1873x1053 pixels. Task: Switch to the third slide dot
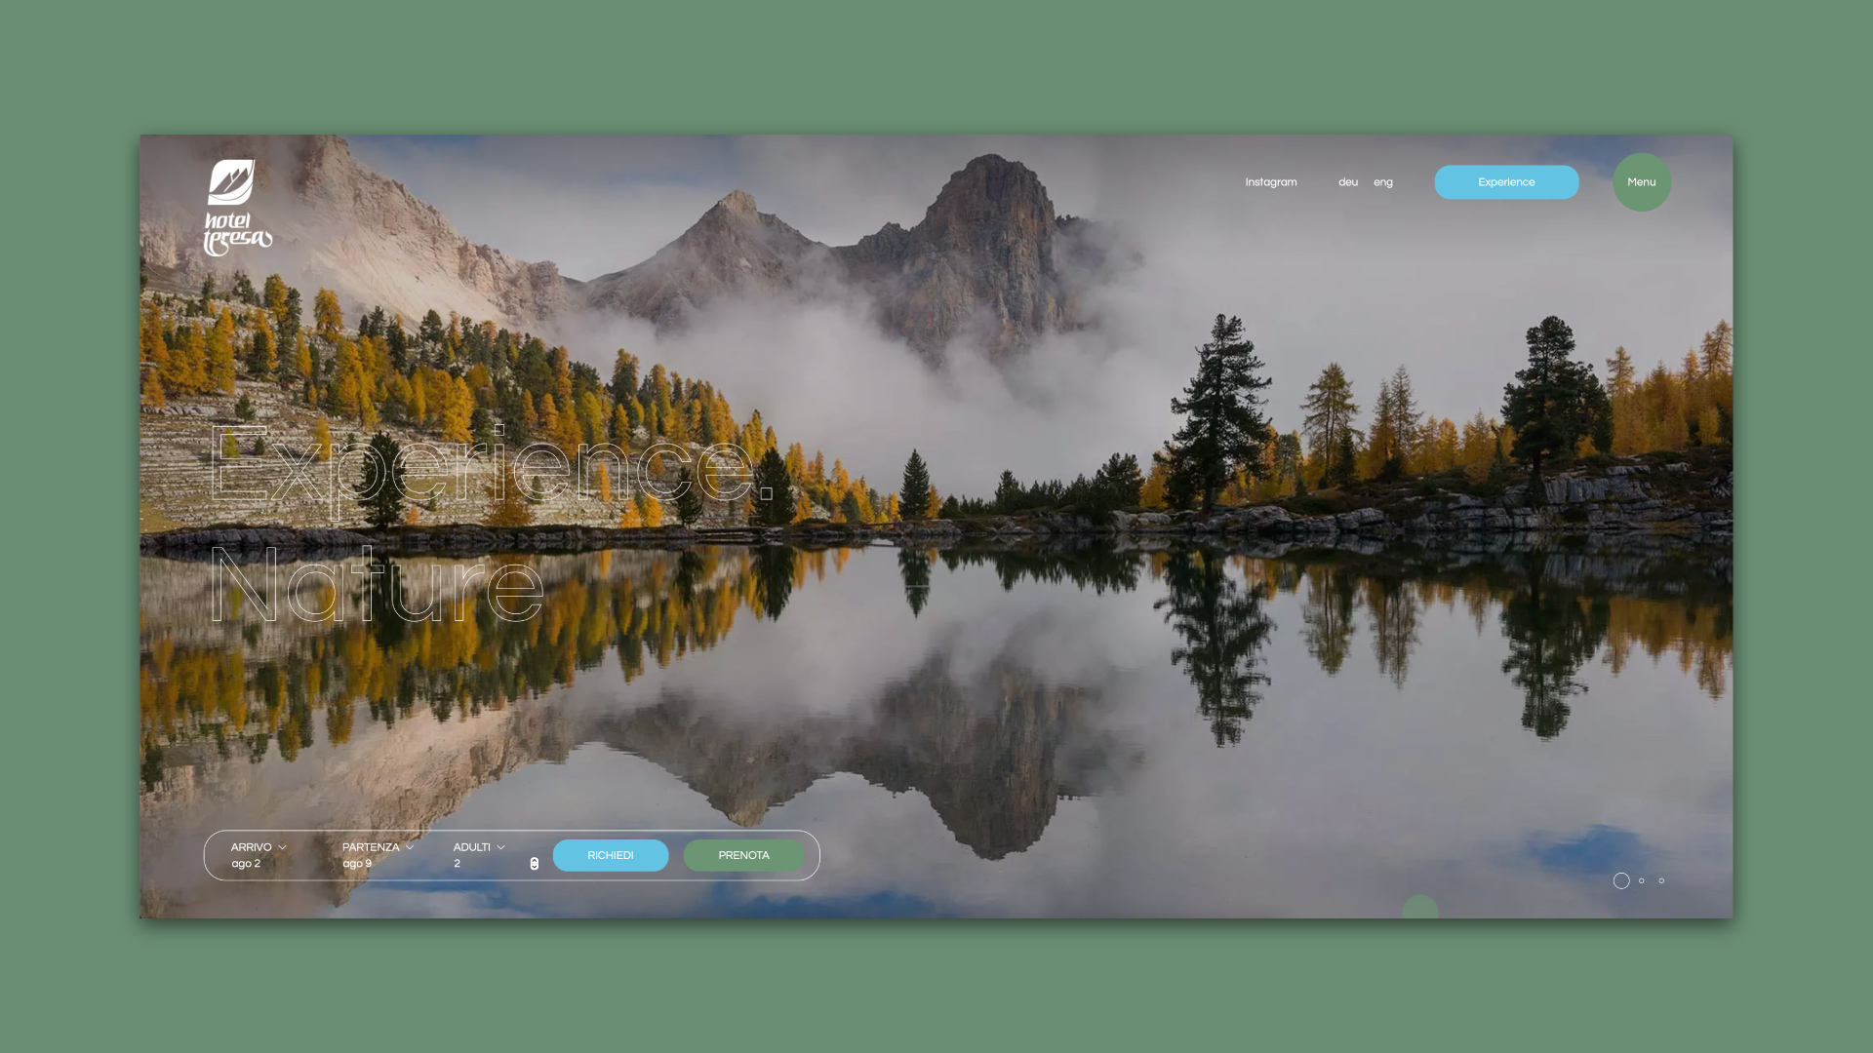point(1661,880)
